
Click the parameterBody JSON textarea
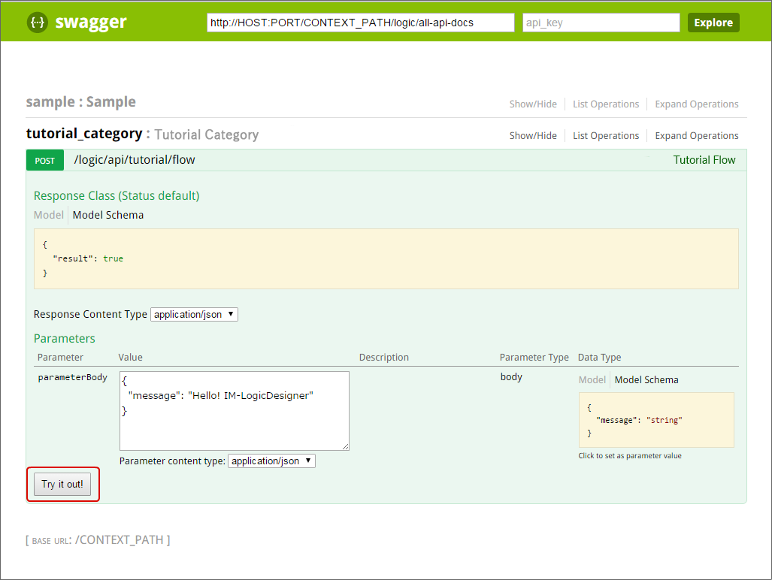[235, 411]
